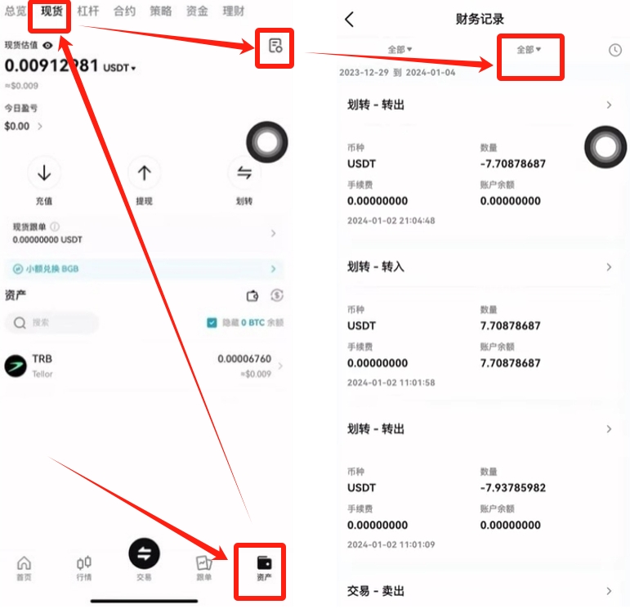Toggle the 现货估值 eye visibility icon
This screenshot has width=630, height=609.
pyautogui.click(x=48, y=46)
